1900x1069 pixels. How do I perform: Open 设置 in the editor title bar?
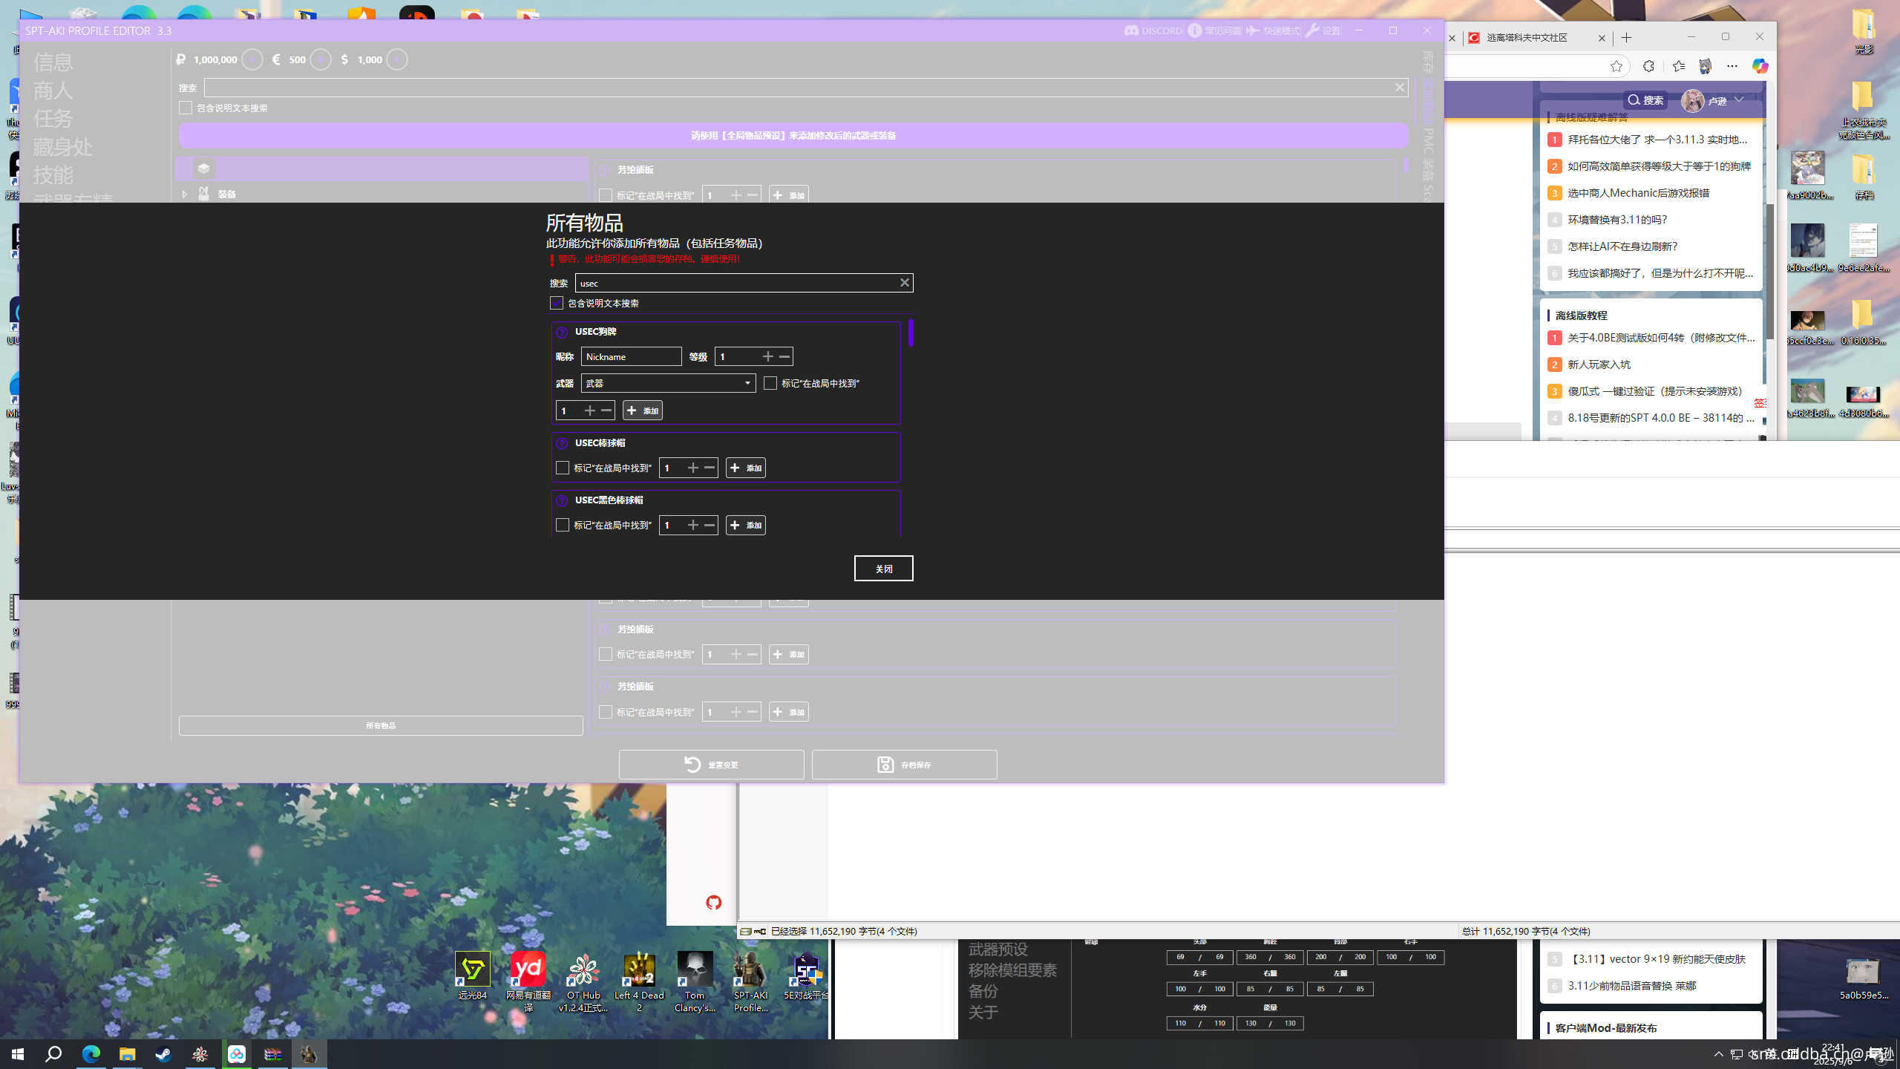coord(1323,30)
